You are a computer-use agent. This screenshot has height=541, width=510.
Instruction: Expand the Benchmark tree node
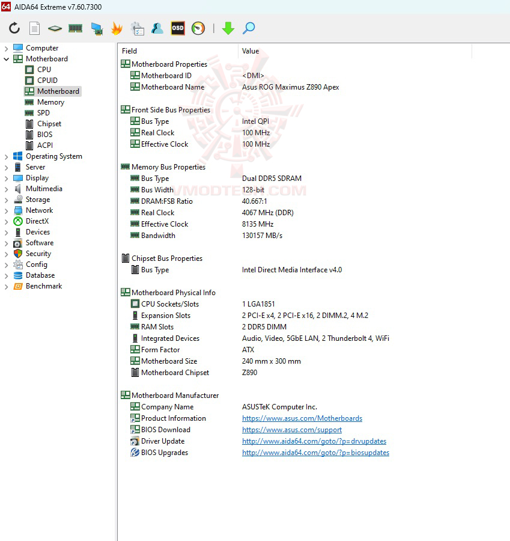pyautogui.click(x=6, y=287)
